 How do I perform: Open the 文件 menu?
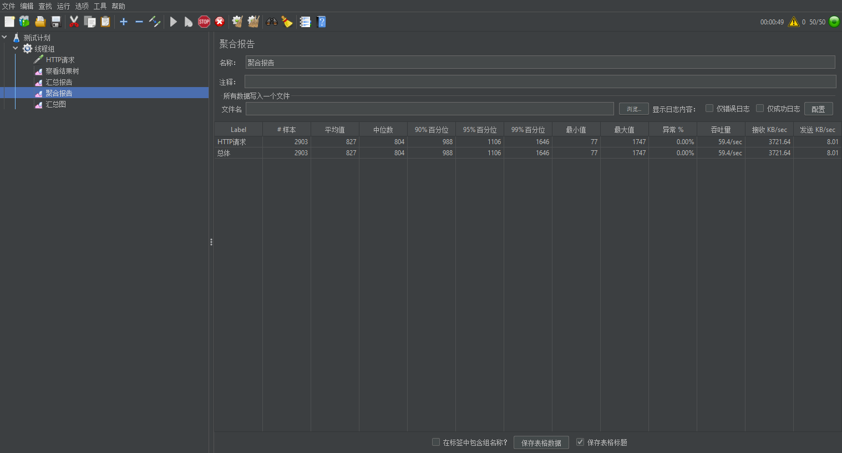pyautogui.click(x=9, y=6)
